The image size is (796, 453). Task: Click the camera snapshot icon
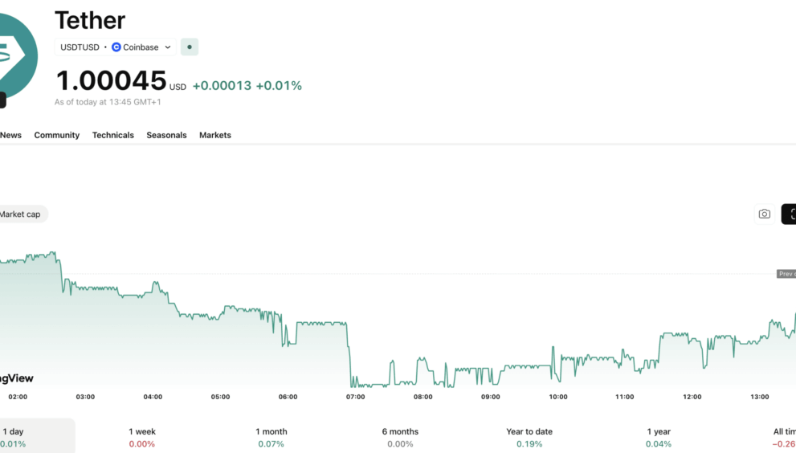coord(764,214)
